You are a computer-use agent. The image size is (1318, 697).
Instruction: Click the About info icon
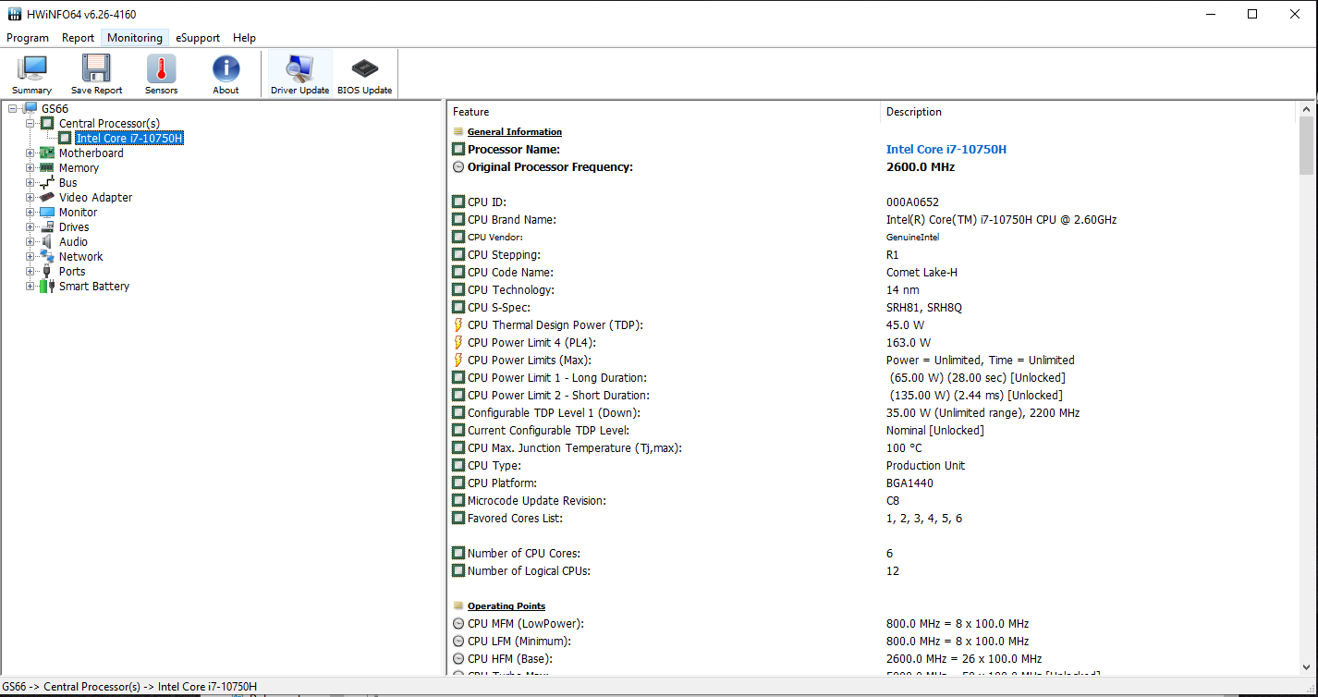(x=226, y=74)
